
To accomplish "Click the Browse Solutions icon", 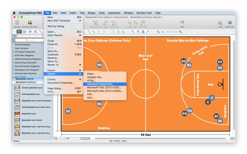I will pyautogui.click(x=30, y=22).
